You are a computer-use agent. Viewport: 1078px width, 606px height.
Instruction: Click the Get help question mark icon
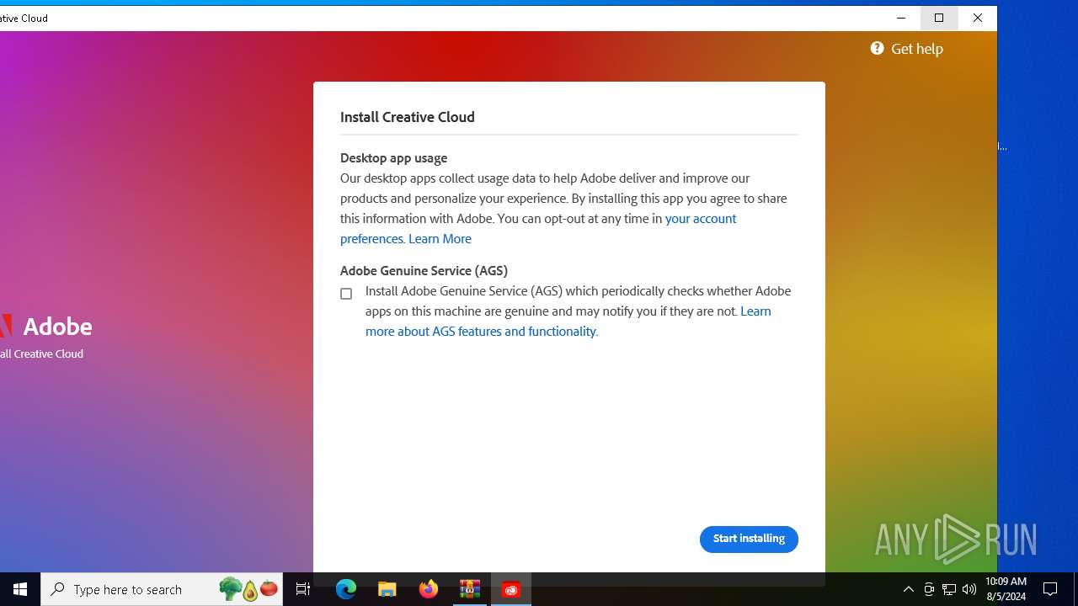pyautogui.click(x=877, y=48)
